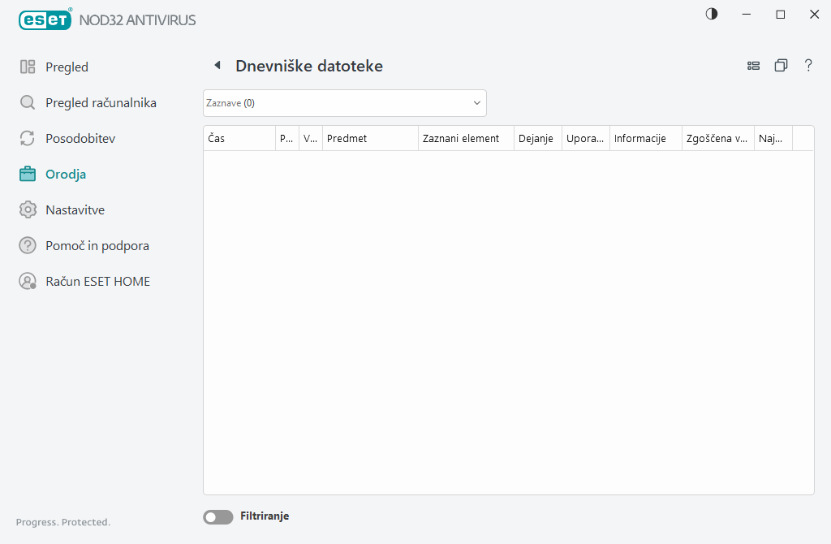
Task: Enable the Filtriranje toggle switch
Action: [217, 516]
